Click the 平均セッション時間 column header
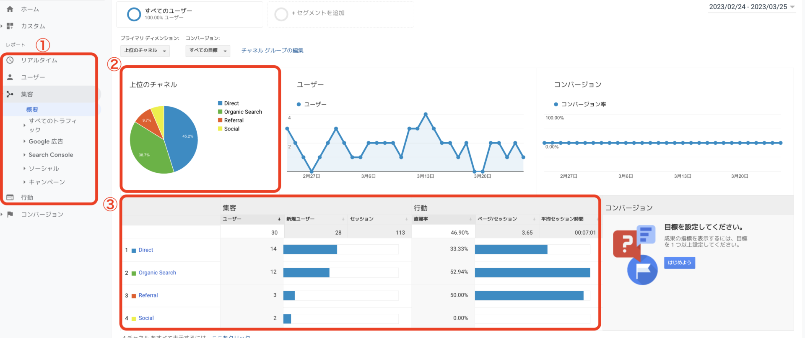The height and width of the screenshot is (338, 805). 562,219
